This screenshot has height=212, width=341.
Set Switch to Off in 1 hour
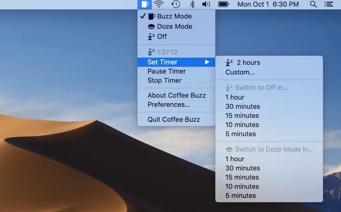click(x=269, y=97)
